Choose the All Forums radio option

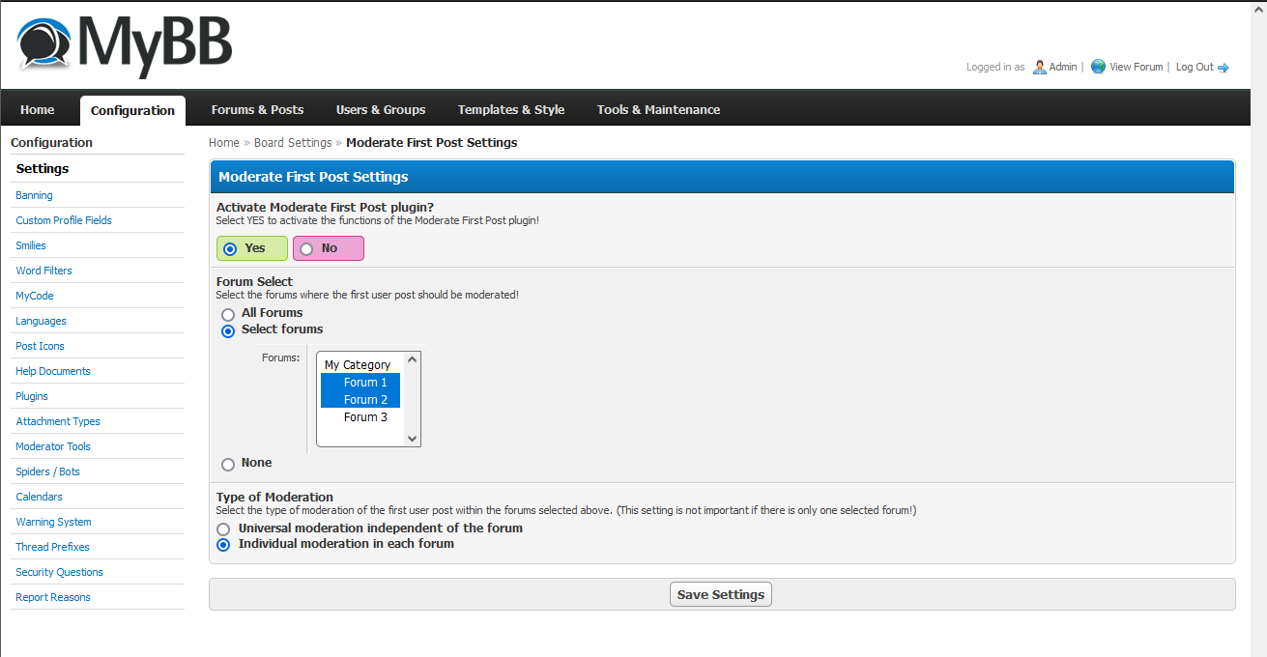point(228,314)
